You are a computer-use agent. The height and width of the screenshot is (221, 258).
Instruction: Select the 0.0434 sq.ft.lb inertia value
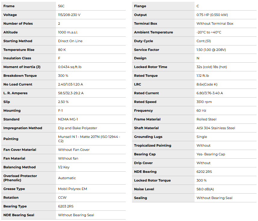coord(70,67)
